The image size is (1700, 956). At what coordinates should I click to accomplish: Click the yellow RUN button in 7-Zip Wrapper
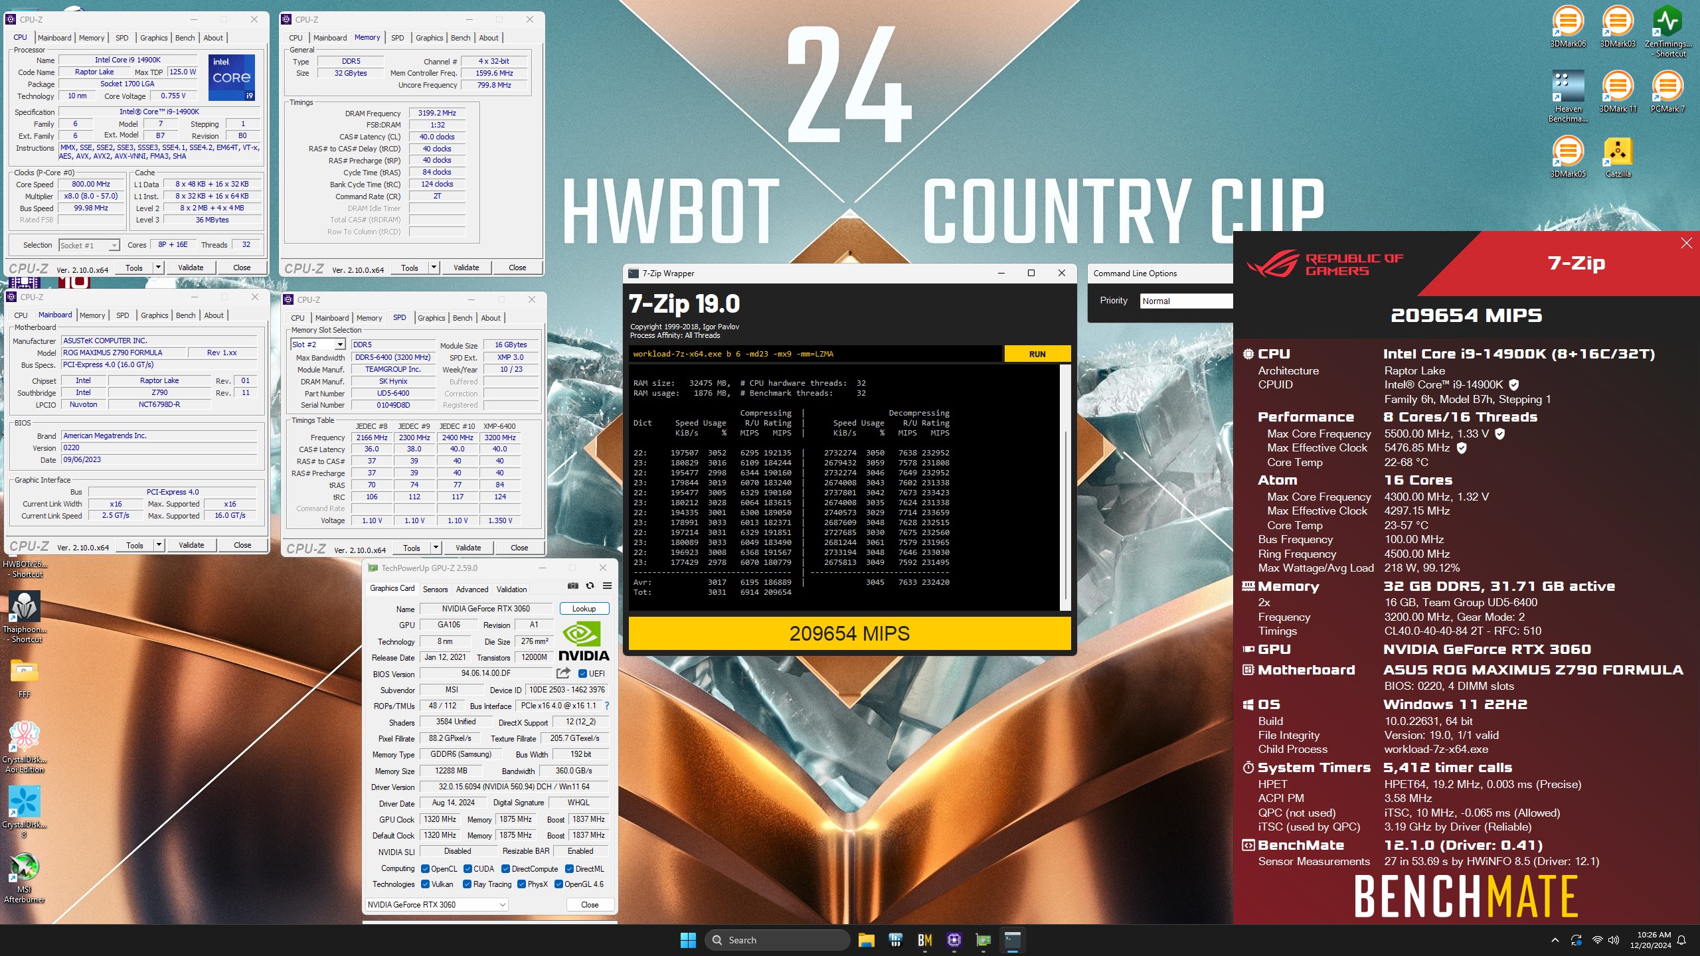click(1037, 354)
